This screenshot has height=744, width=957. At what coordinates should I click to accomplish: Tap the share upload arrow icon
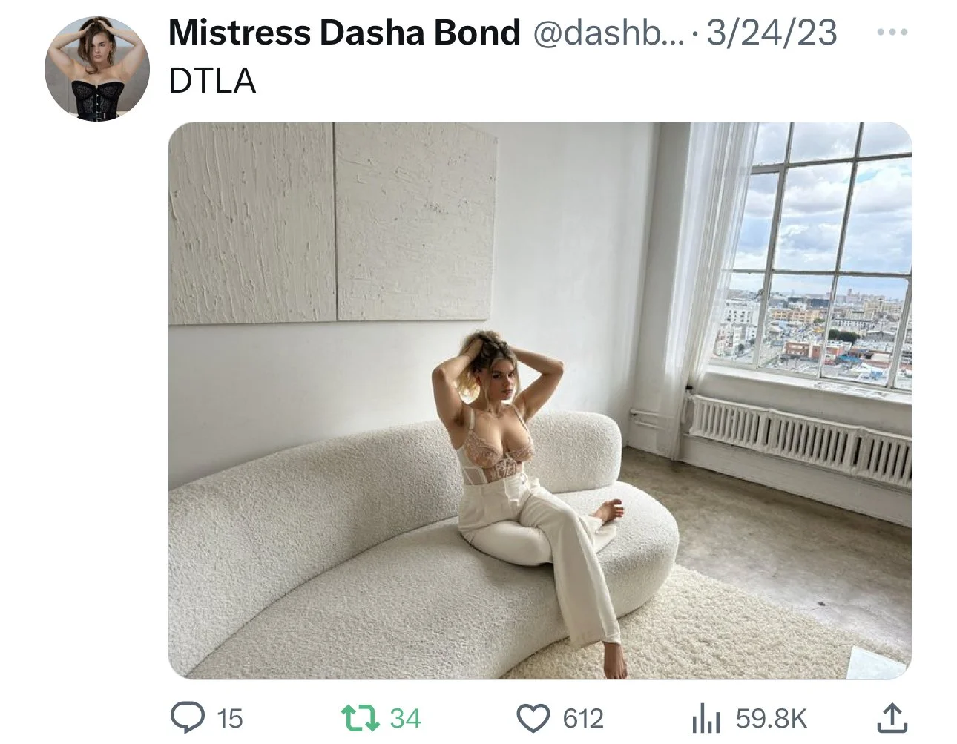tap(892, 717)
